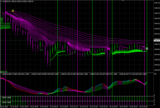Click the oscillator value 2399.2022

click(21, 74)
